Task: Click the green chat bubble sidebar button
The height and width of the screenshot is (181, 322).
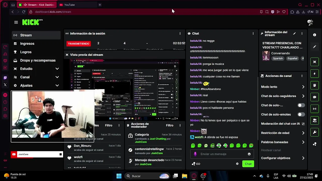Action: click(x=314, y=97)
